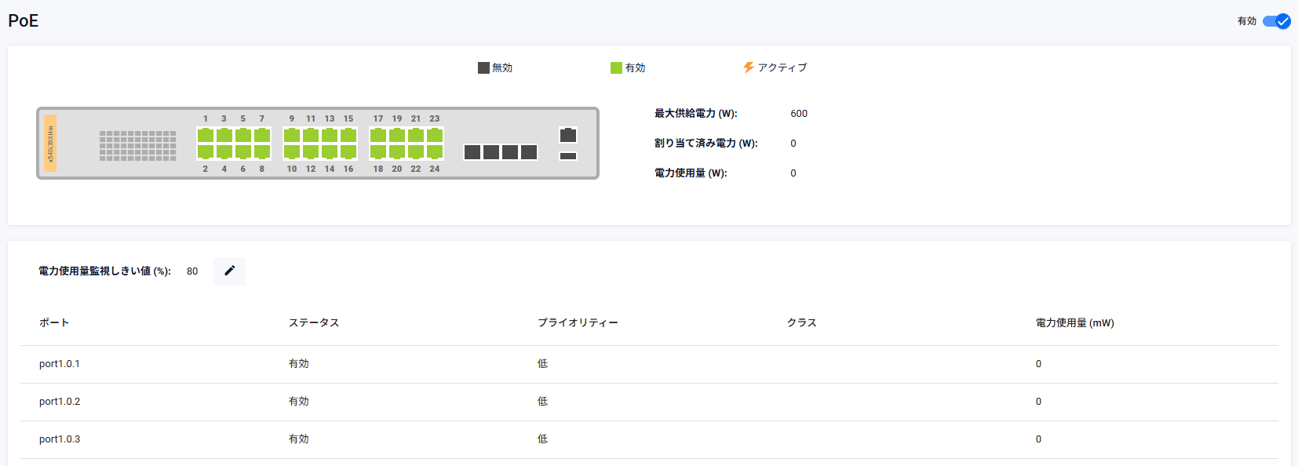Click the USB port icon below console port
The width and height of the screenshot is (1298, 466).
568,156
